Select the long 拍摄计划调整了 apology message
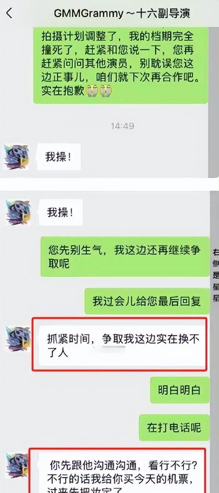Image resolution: width=219 pixels, height=493 pixels. (121, 65)
